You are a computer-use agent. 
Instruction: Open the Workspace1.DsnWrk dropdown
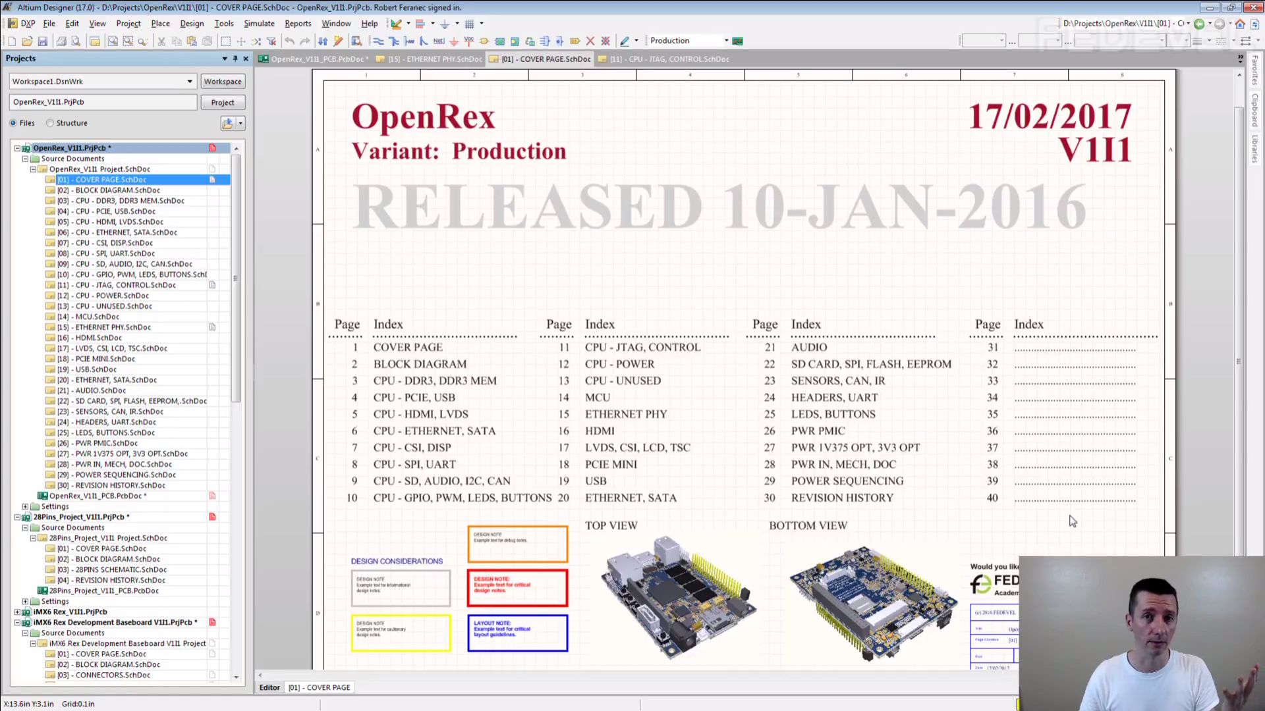click(190, 82)
